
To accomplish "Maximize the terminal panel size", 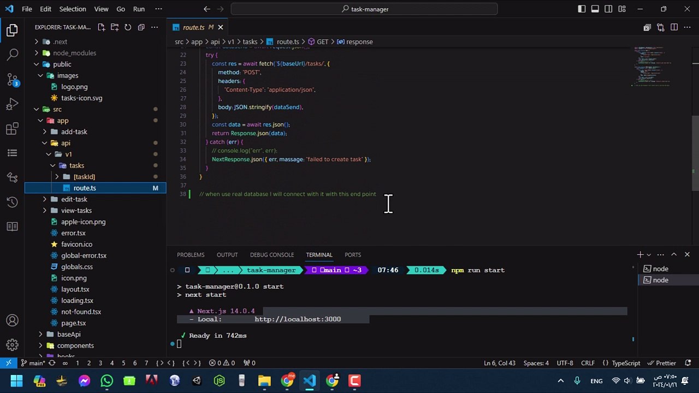I will (x=674, y=254).
